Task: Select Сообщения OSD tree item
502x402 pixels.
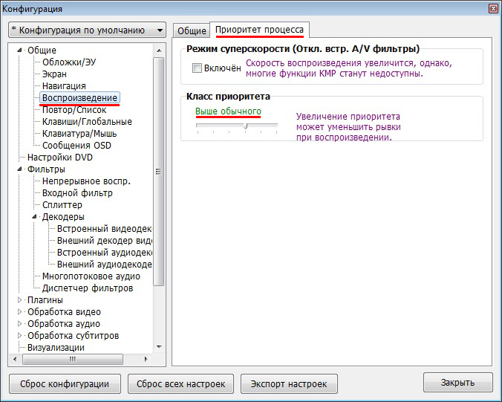Action: [76, 145]
